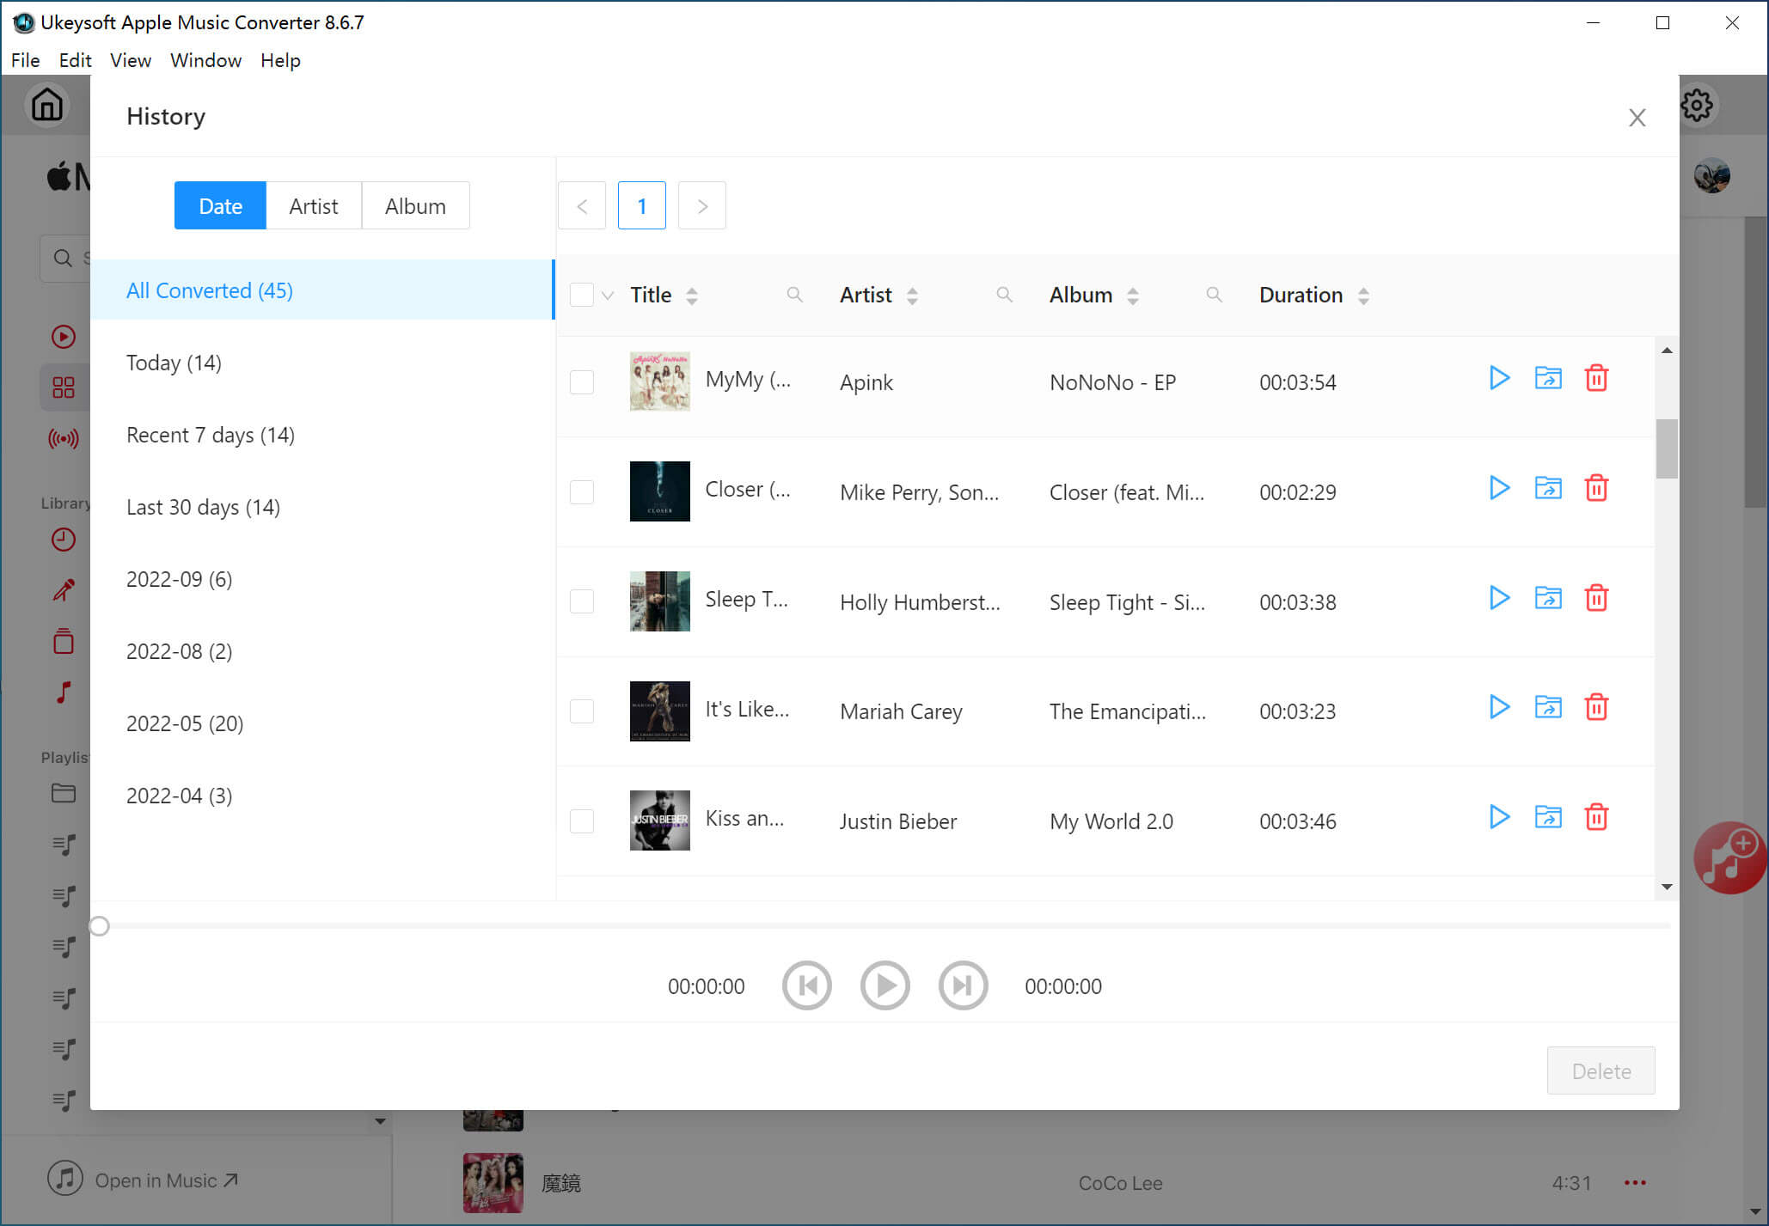Toggle checkbox for It's Like Mariah Carey
Screen dimensions: 1769x1226
[584, 711]
